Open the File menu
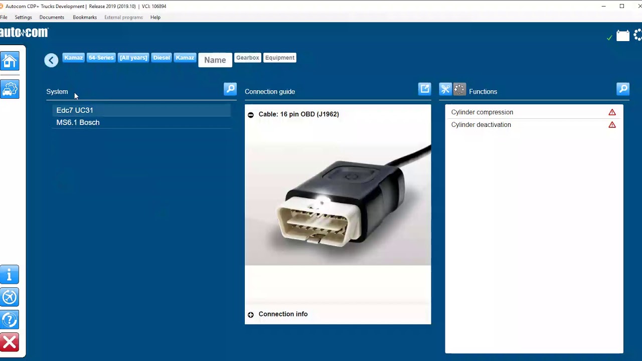642x361 pixels. (x=4, y=17)
